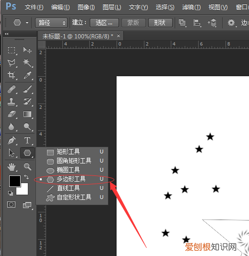Select the Path Selection arrow tool

point(12,153)
